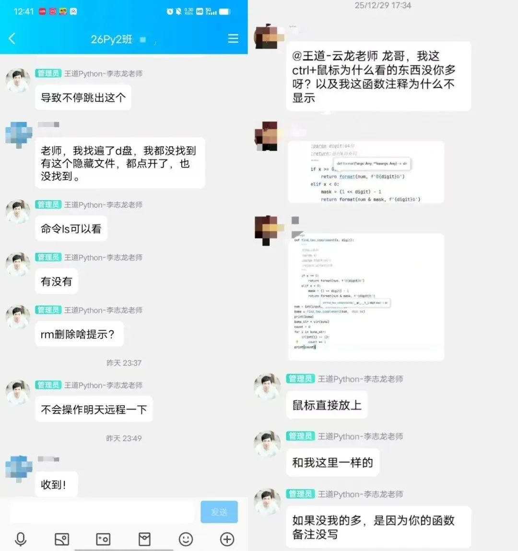Open the tall full code screenshot image
Screen dimensions: 518x551
coord(366,297)
